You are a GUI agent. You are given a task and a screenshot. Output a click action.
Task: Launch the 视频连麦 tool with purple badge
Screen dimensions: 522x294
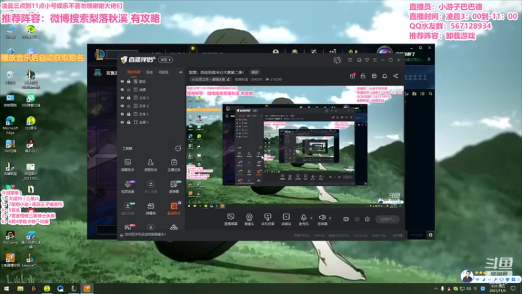click(127, 186)
